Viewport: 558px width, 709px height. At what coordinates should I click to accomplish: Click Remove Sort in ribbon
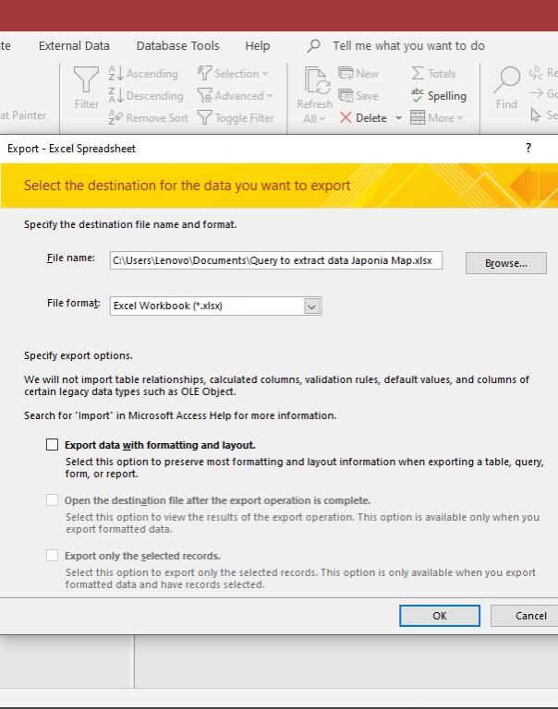[149, 117]
